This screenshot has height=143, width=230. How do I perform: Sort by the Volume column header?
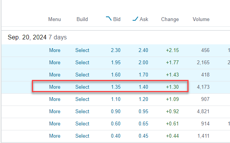coord(201,19)
